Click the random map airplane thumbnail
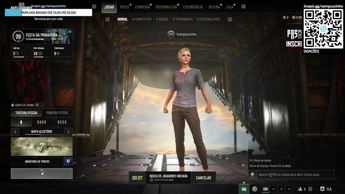The image size is (345, 194). 42,147
